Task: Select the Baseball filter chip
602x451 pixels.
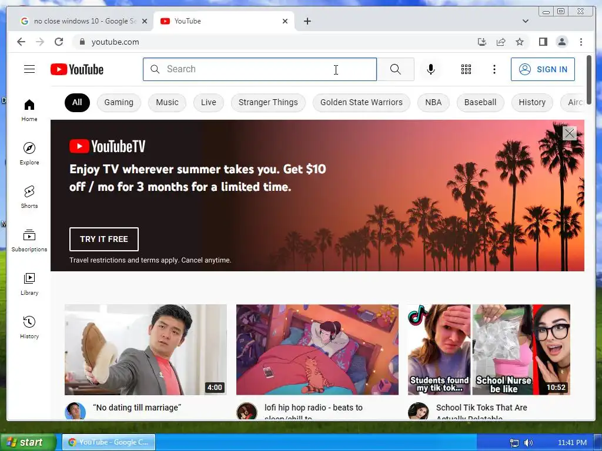Action: coord(480,102)
